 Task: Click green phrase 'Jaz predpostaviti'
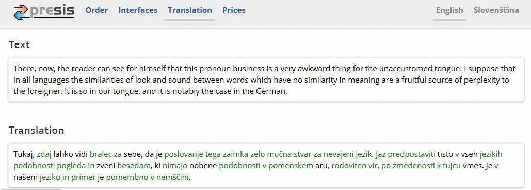pos(406,154)
